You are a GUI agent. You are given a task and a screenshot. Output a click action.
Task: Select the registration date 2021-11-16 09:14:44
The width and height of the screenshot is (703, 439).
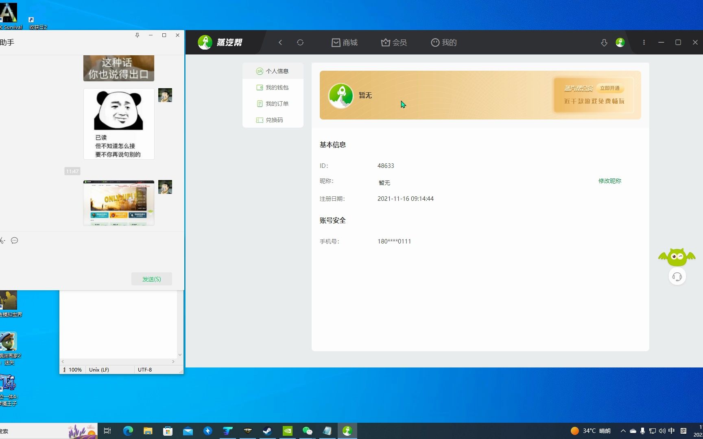pos(406,199)
